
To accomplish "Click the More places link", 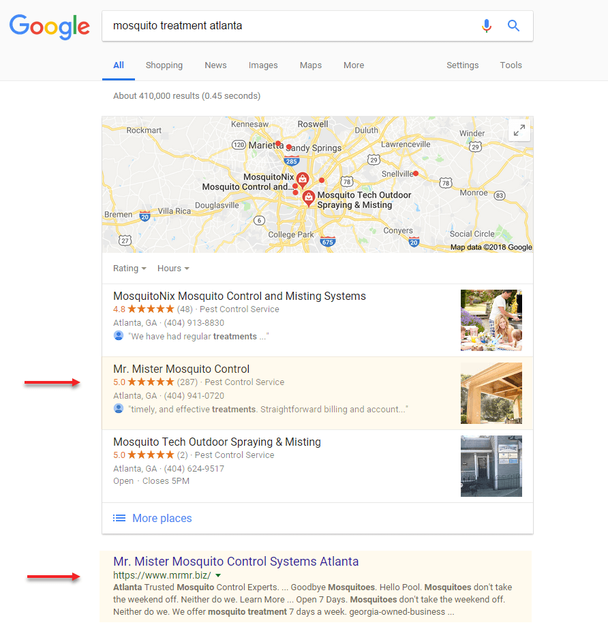I will (x=162, y=518).
